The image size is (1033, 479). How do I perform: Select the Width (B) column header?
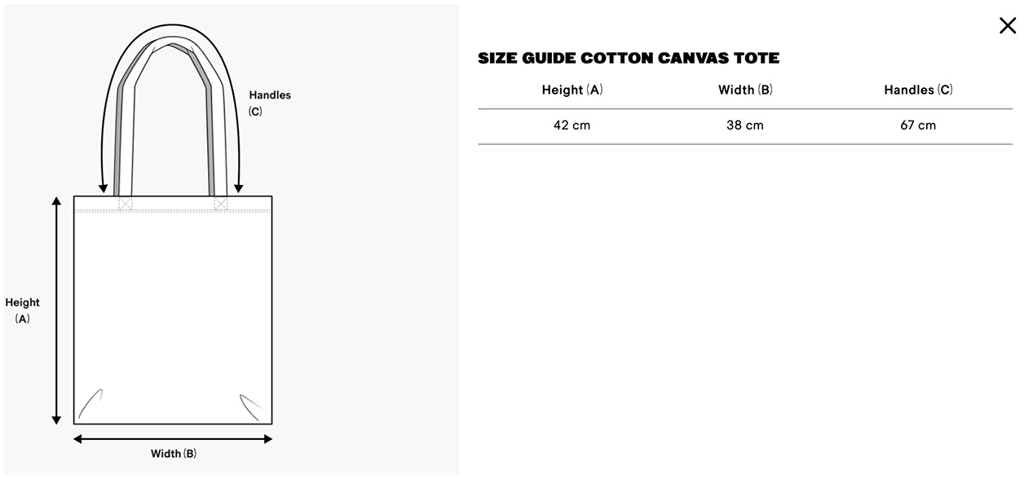(x=744, y=90)
